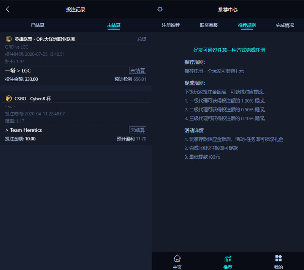
Task: Click the 推荐中心 page title
Action: tap(228, 9)
